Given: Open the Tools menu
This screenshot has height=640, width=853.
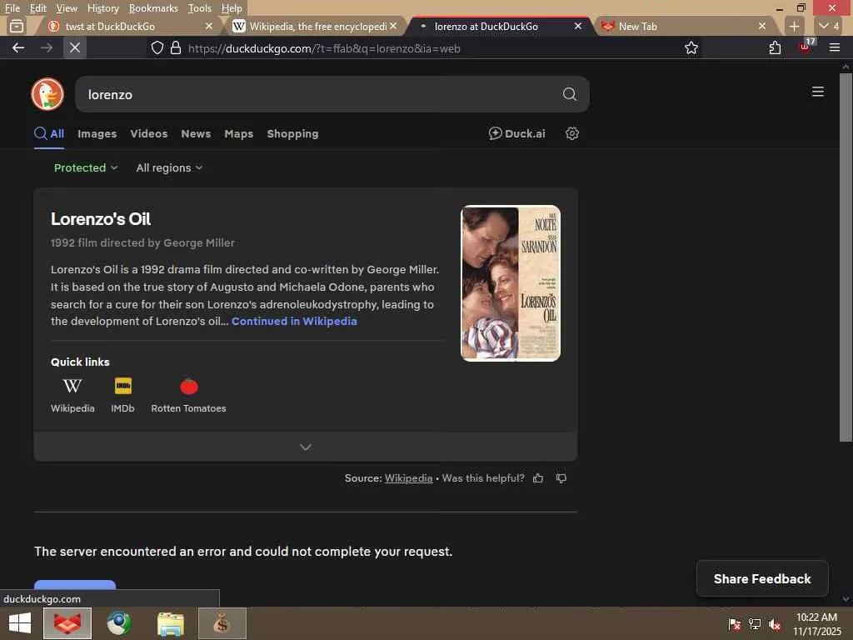Looking at the screenshot, I should coord(199,7).
